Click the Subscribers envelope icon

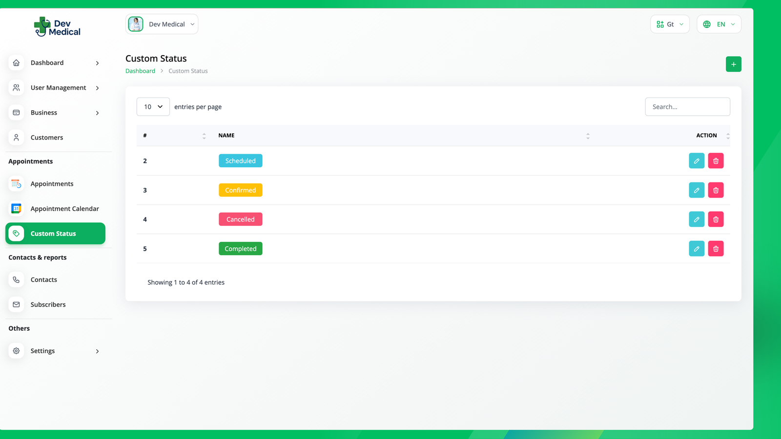pyautogui.click(x=16, y=304)
